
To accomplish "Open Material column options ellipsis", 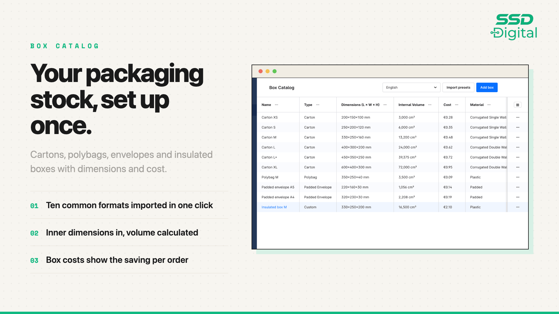I will [x=489, y=105].
